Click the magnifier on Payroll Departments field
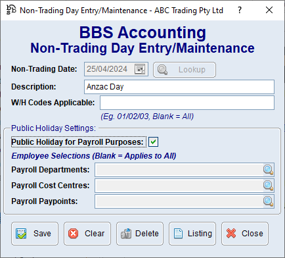285x258 pixels. tap(268, 170)
